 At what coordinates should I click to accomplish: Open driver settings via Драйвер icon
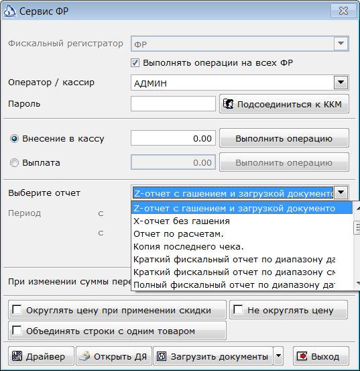pyautogui.click(x=17, y=356)
